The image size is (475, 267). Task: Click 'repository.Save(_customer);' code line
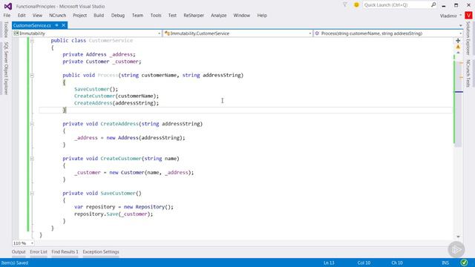114,214
